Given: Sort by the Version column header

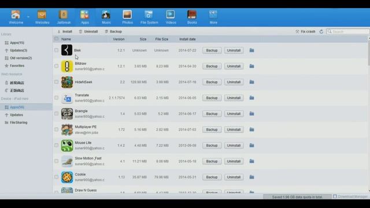Looking at the screenshot, I should click(x=119, y=39).
